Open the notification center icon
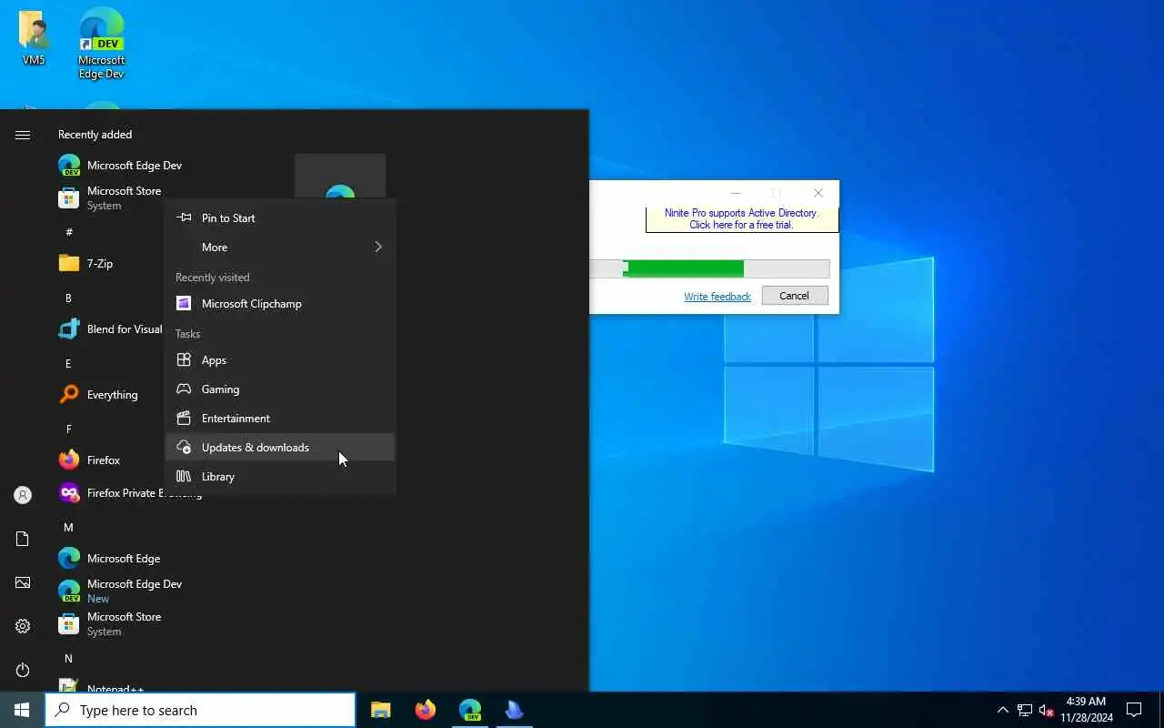This screenshot has height=728, width=1164. tap(1134, 710)
